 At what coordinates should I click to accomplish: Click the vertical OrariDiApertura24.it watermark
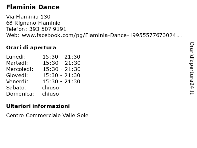[x=192, y=68]
